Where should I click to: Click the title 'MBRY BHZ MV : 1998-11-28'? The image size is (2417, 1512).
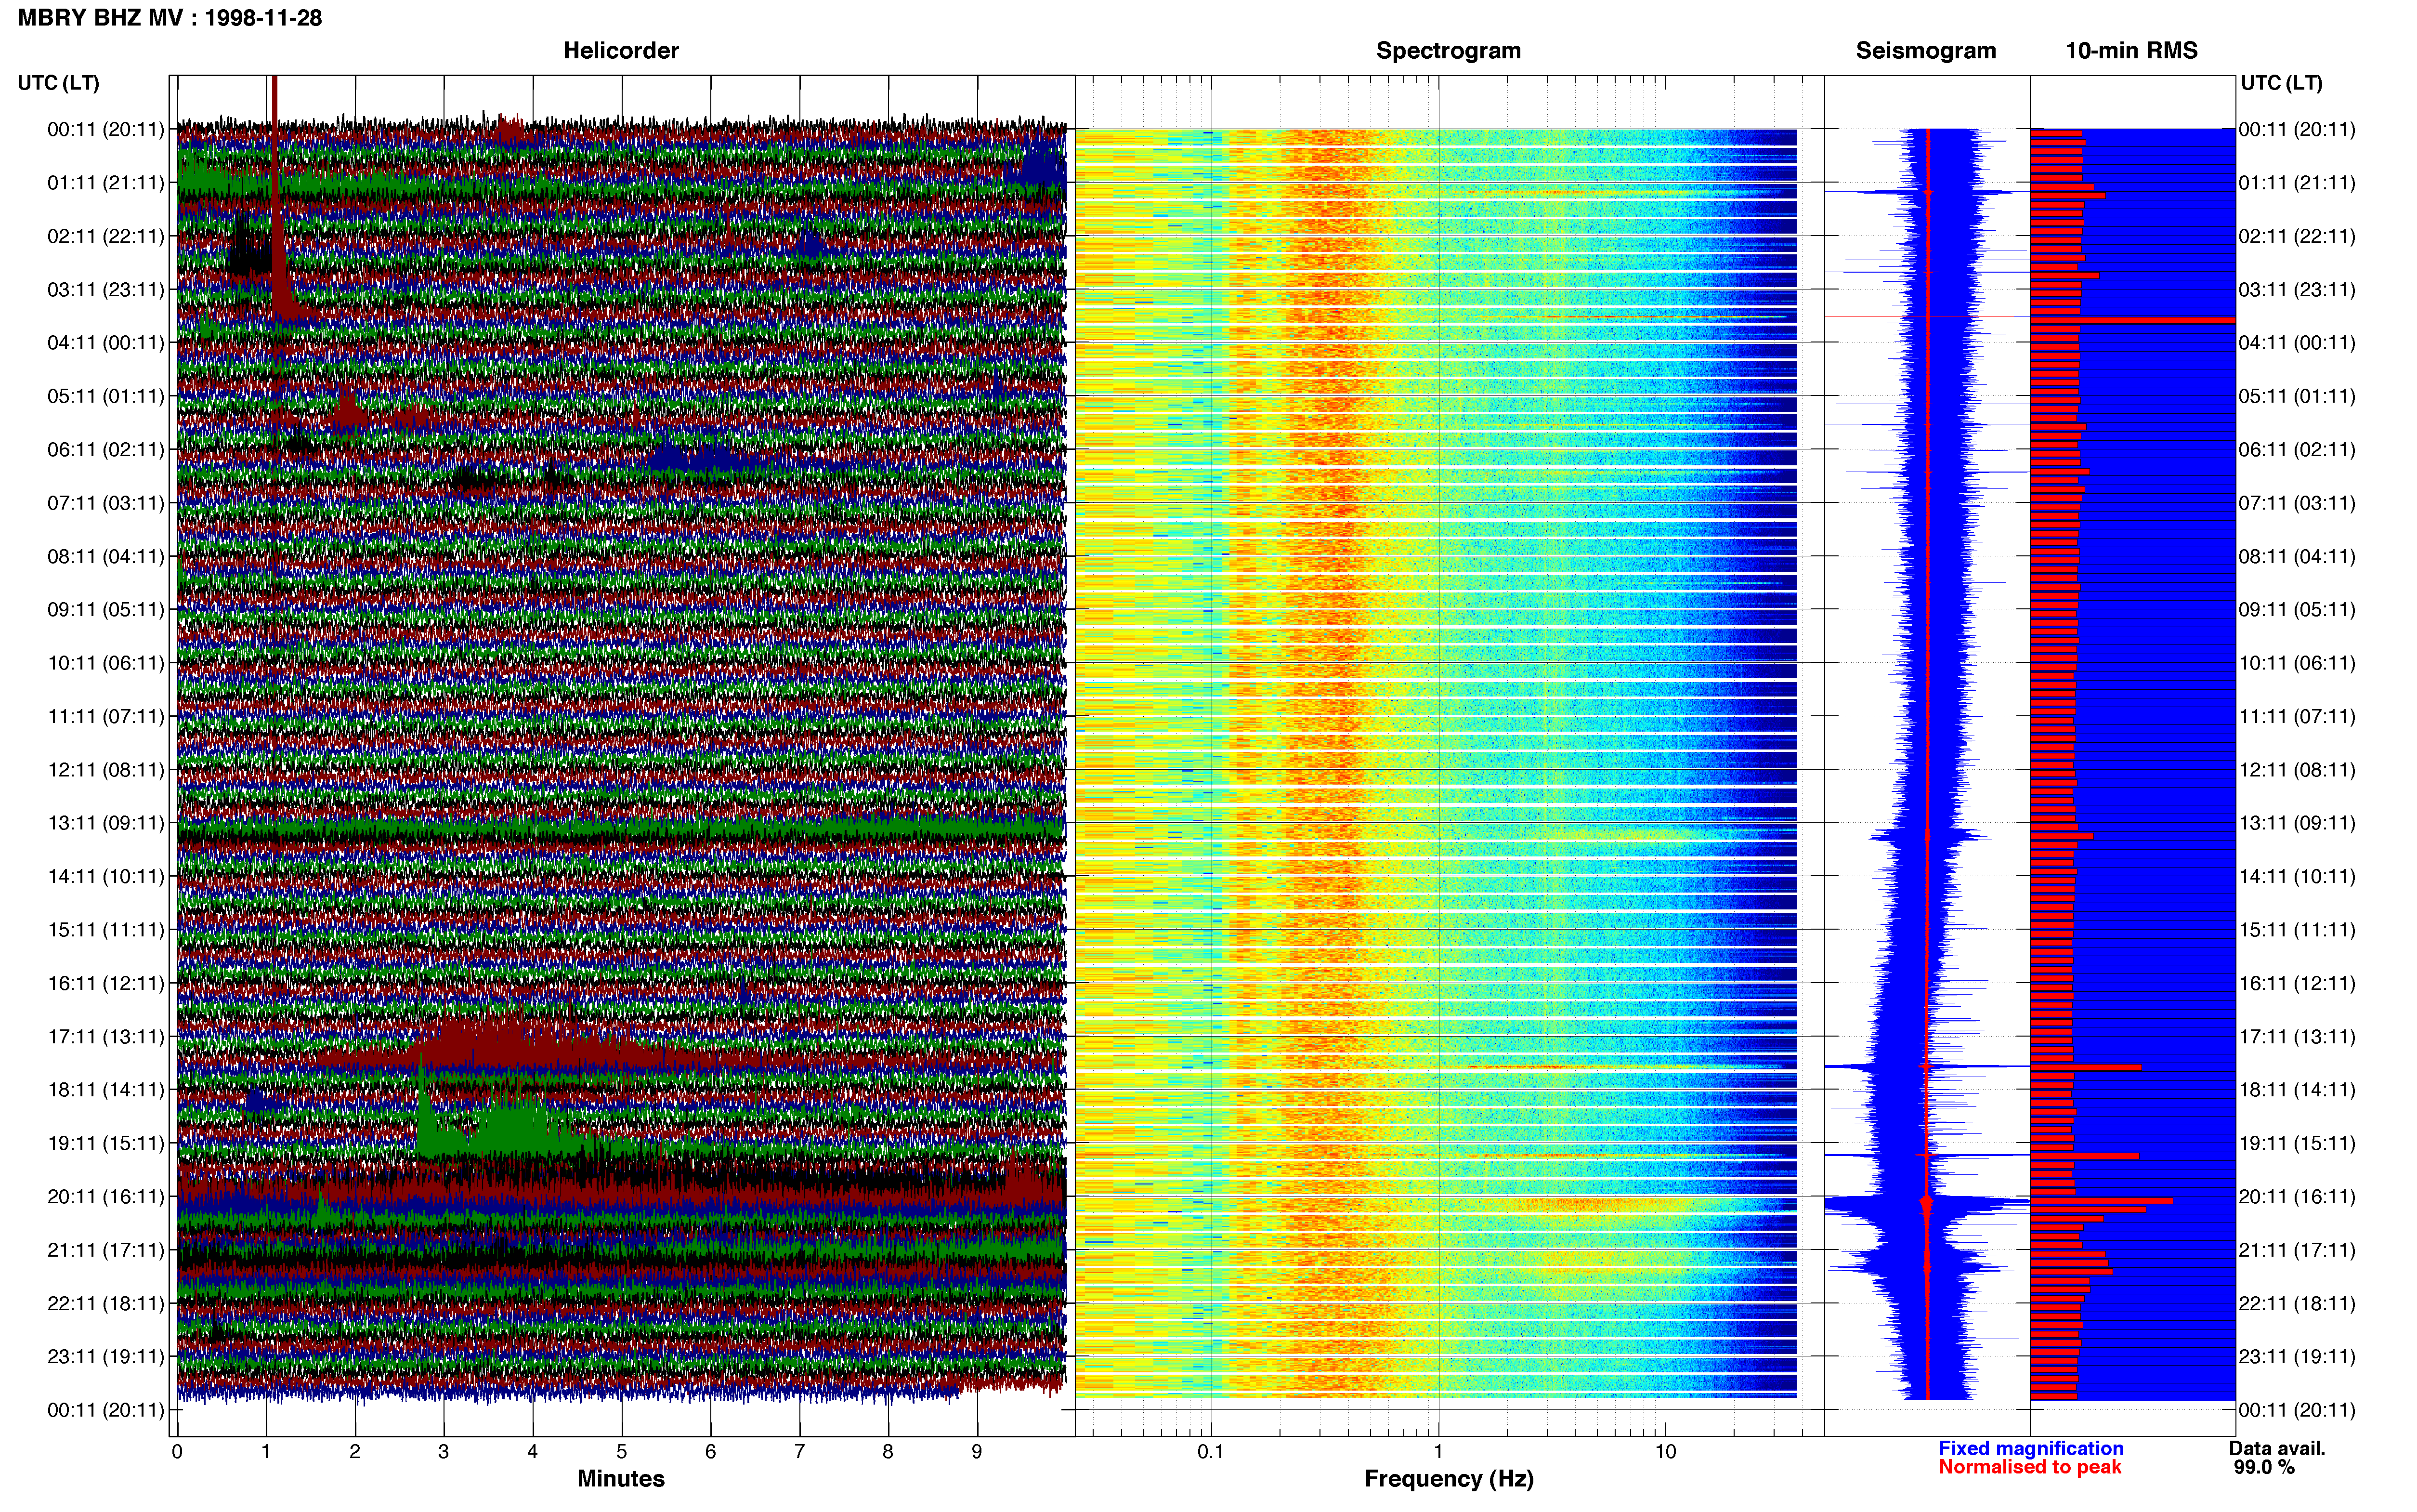(x=170, y=18)
